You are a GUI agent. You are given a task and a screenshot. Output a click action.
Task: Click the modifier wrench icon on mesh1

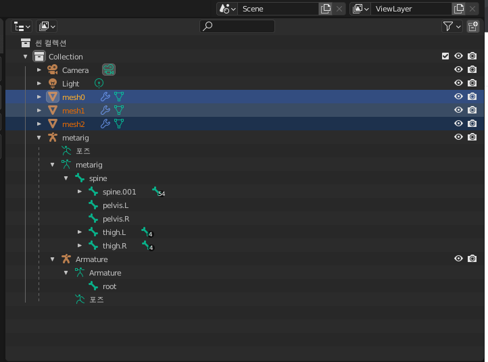point(105,110)
